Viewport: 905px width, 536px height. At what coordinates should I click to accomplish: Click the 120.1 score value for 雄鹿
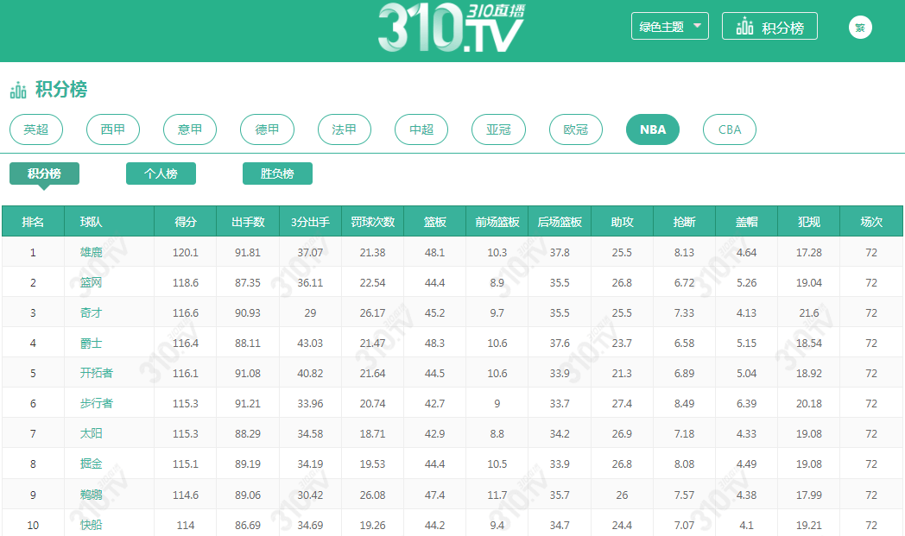tap(186, 253)
